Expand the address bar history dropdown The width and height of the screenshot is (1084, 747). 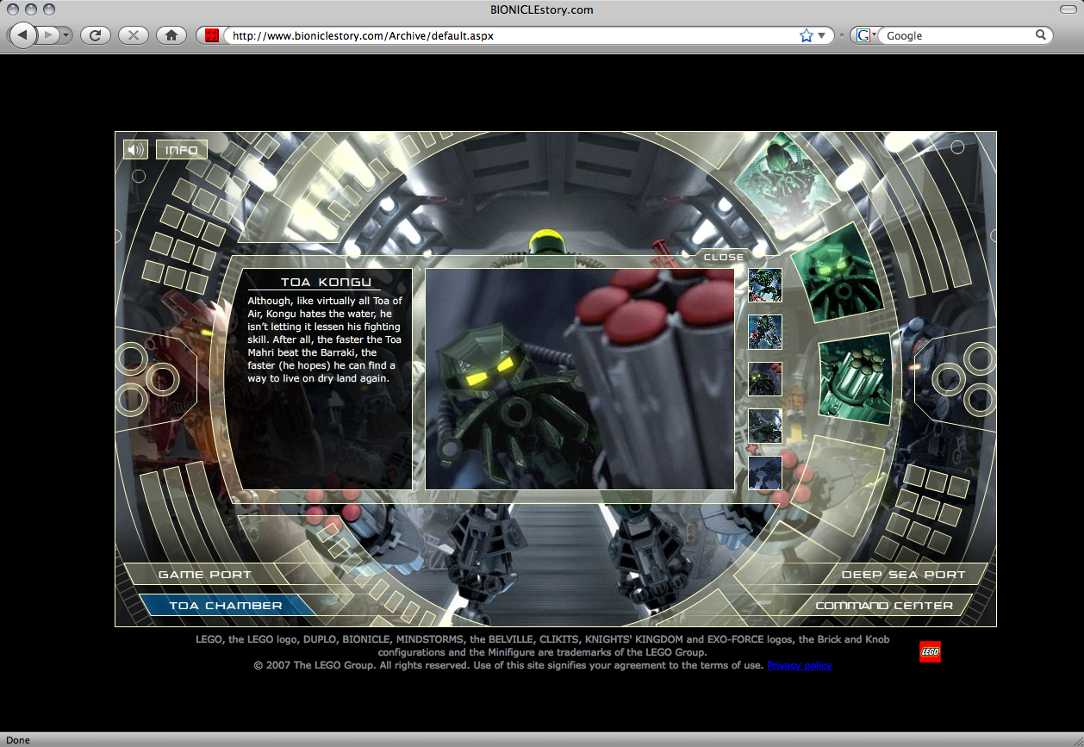(822, 35)
